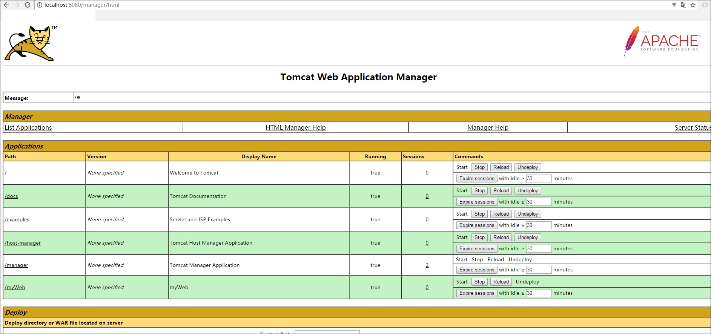Select the 'Servlet and JSP Examples' display name
This screenshot has width=711, height=334.
(x=200, y=219)
